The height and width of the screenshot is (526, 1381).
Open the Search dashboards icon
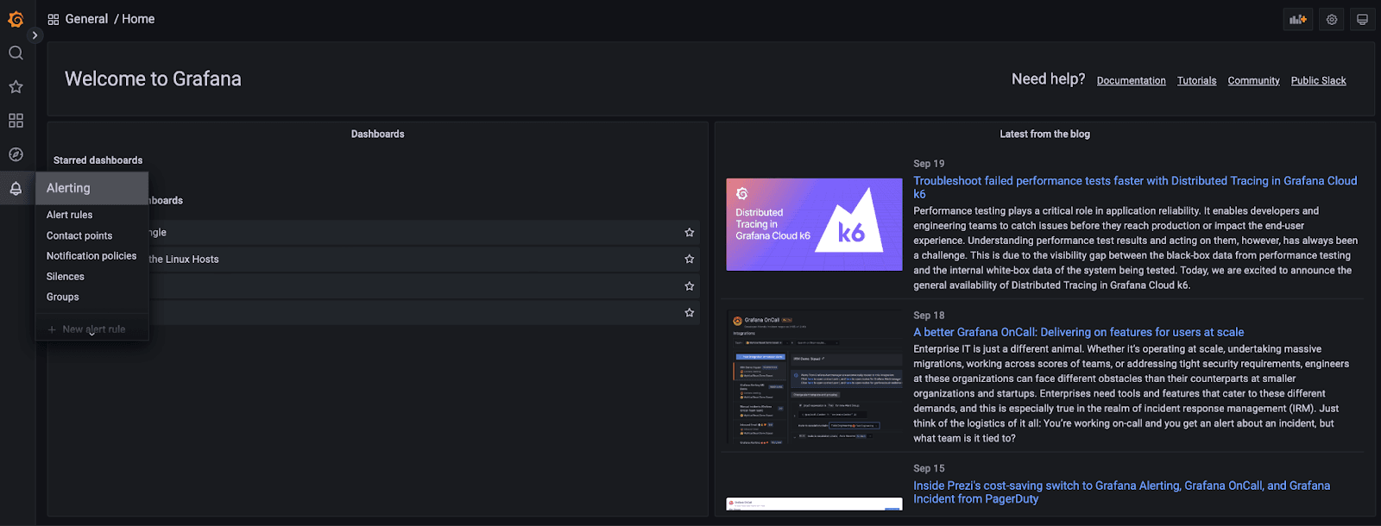pyautogui.click(x=16, y=53)
